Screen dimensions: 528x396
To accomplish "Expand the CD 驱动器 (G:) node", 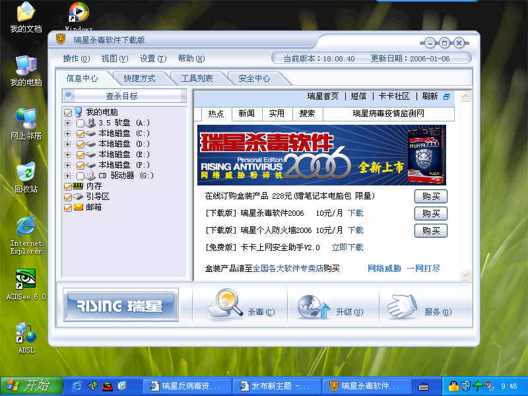I will 68,176.
